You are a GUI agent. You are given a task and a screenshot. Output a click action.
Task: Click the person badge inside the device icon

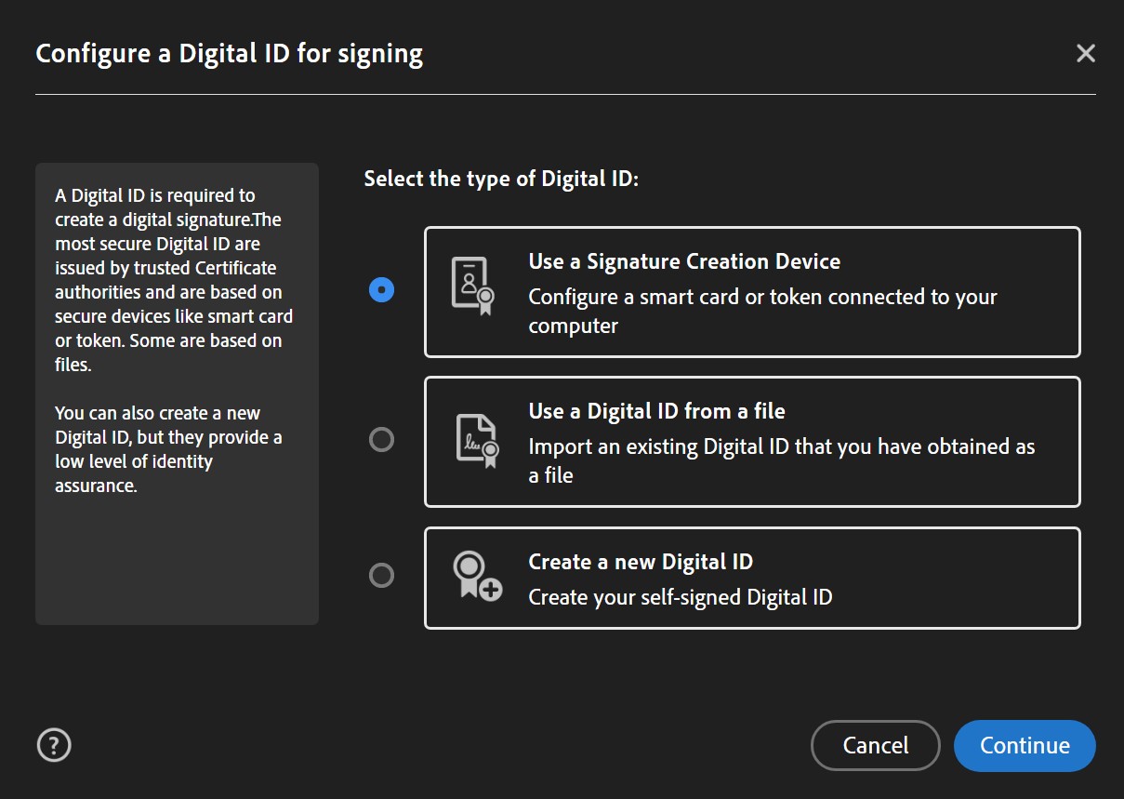click(470, 284)
